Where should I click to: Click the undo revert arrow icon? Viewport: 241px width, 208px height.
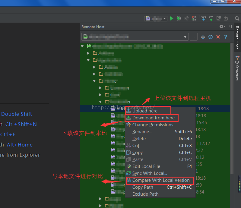tap(226, 19)
